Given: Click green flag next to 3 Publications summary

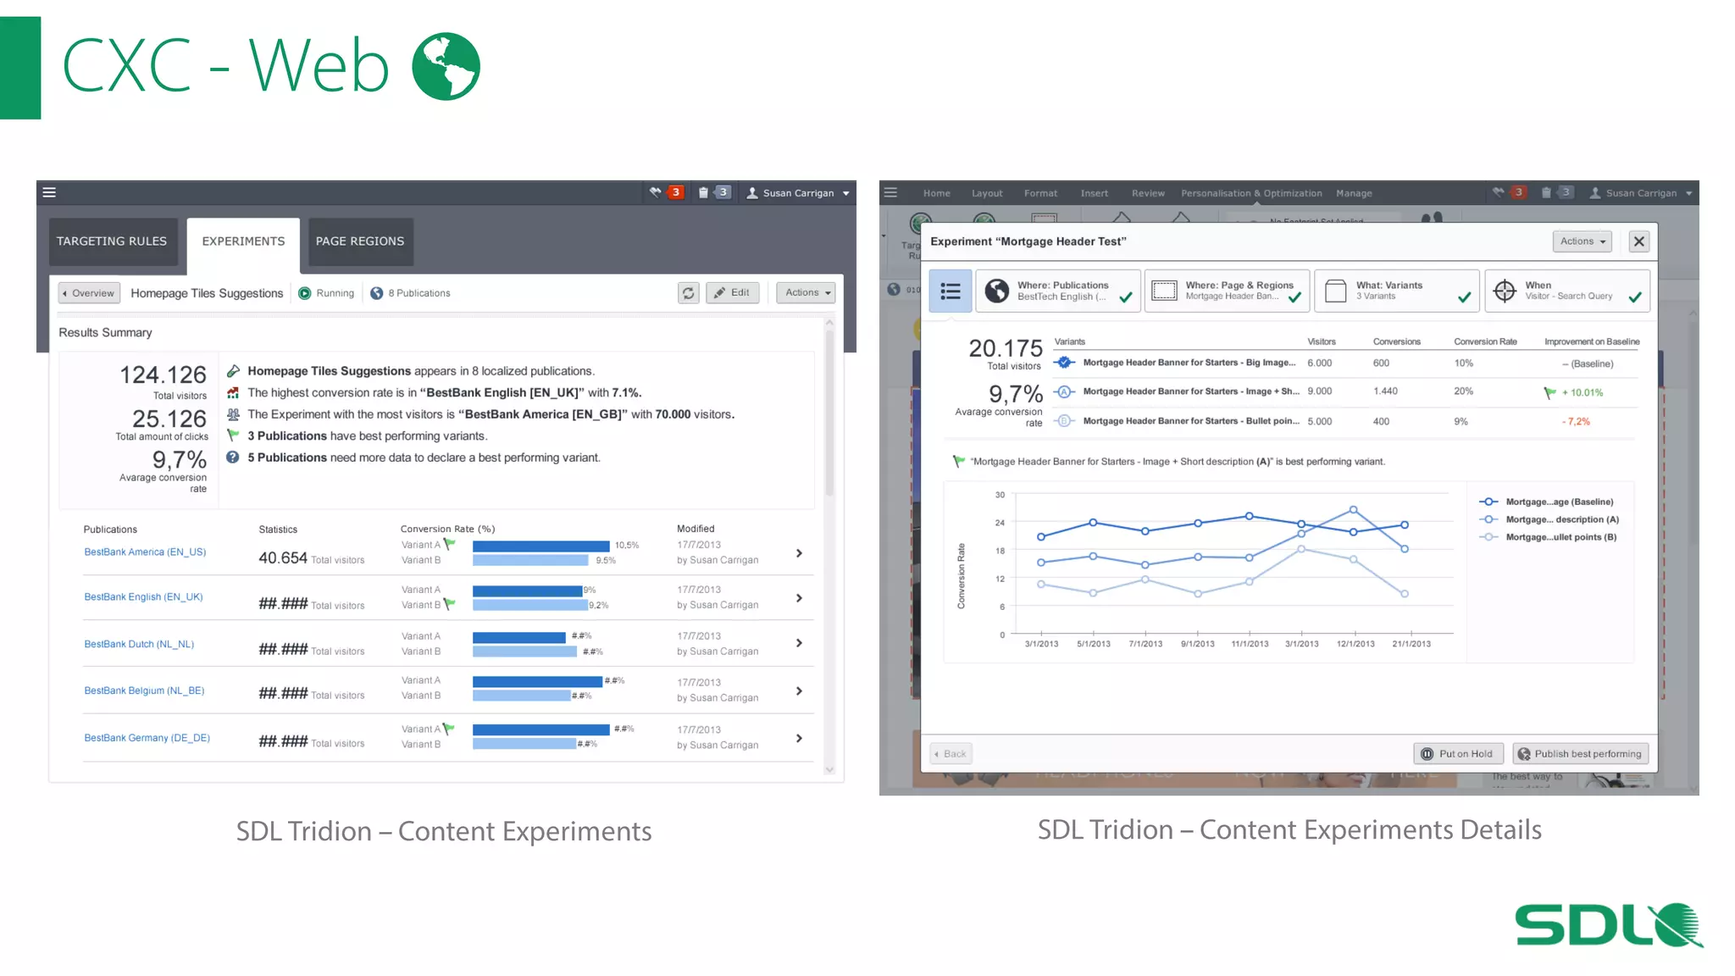Looking at the screenshot, I should click(233, 435).
